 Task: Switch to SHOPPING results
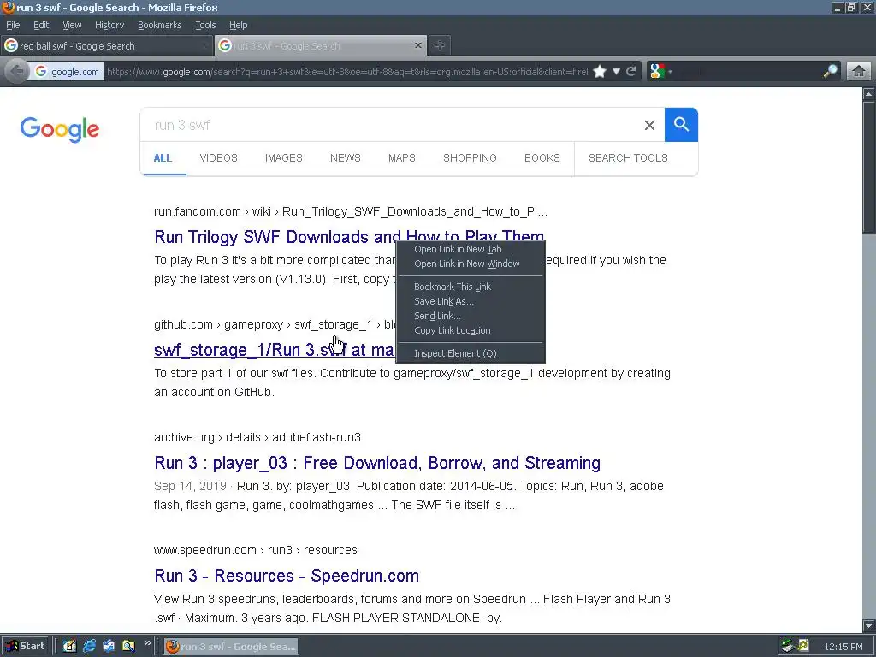[470, 158]
